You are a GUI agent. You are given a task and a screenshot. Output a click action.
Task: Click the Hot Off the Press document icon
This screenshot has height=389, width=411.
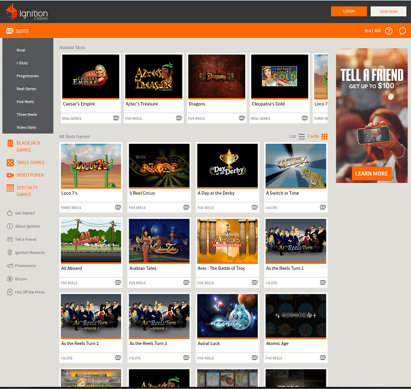[10, 292]
